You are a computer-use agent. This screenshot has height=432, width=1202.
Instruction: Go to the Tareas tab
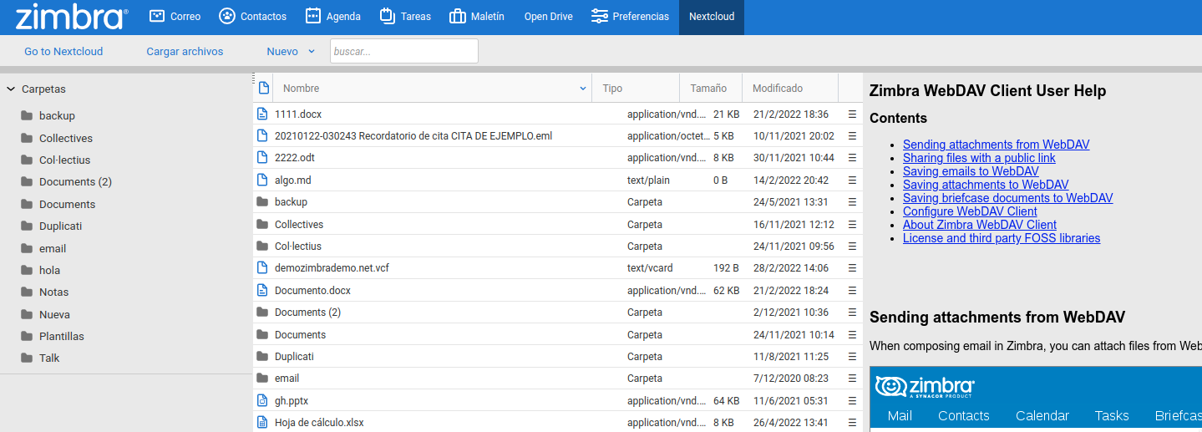point(404,16)
